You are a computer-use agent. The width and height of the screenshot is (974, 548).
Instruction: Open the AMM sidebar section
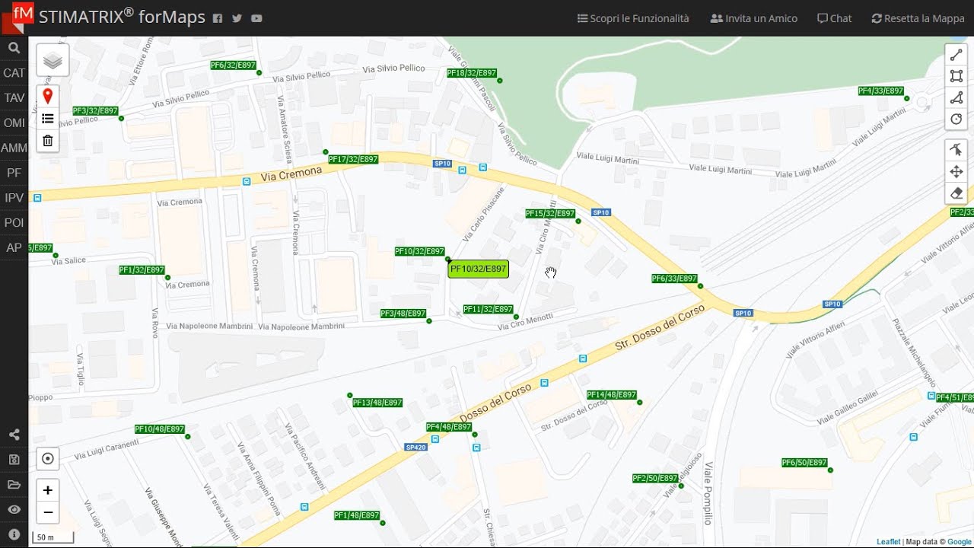[14, 148]
